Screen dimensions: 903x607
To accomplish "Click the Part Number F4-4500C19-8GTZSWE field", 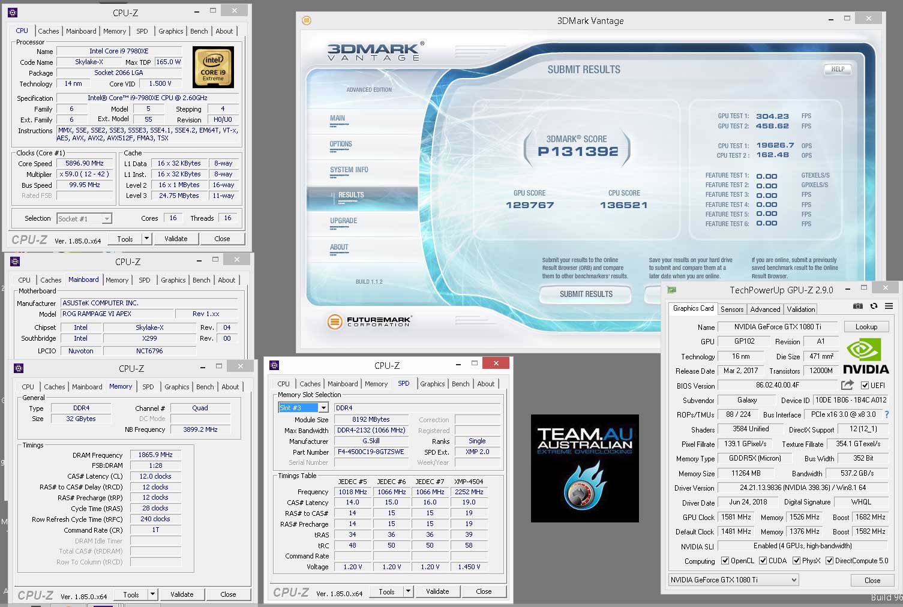I will click(371, 452).
